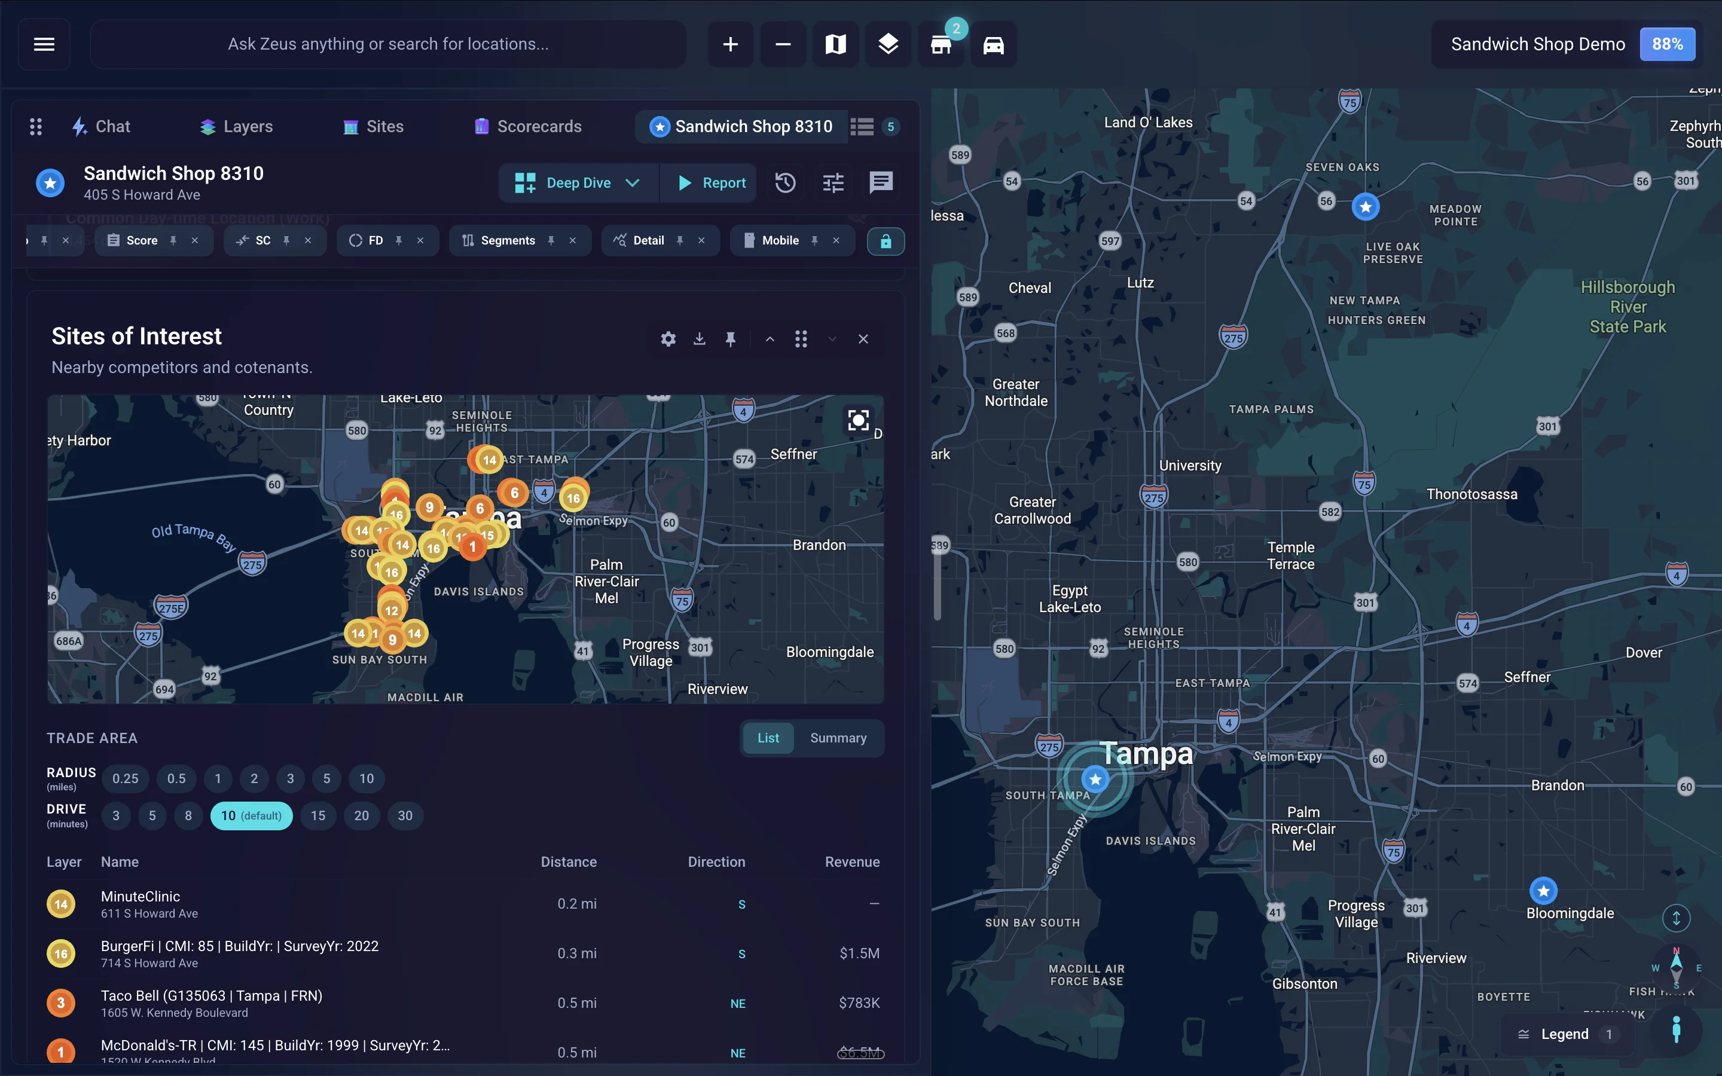Switch to the Chat tab
Image resolution: width=1722 pixels, height=1076 pixels.
101,127
